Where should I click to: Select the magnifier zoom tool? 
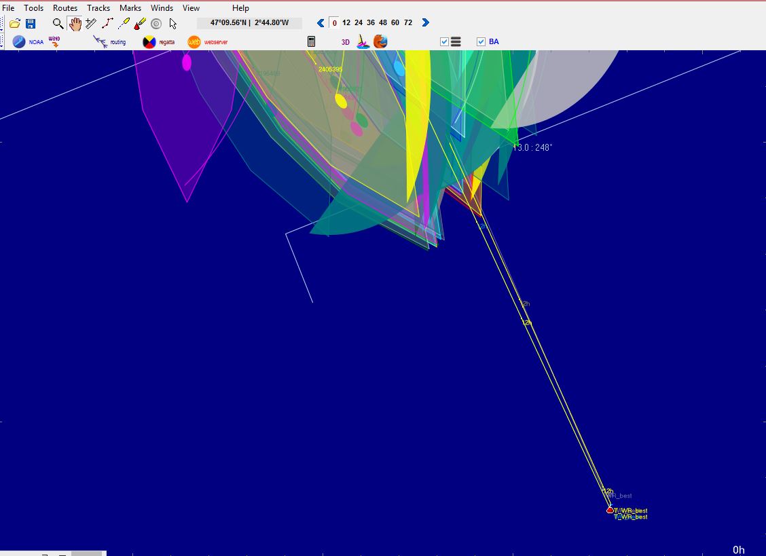tap(58, 24)
